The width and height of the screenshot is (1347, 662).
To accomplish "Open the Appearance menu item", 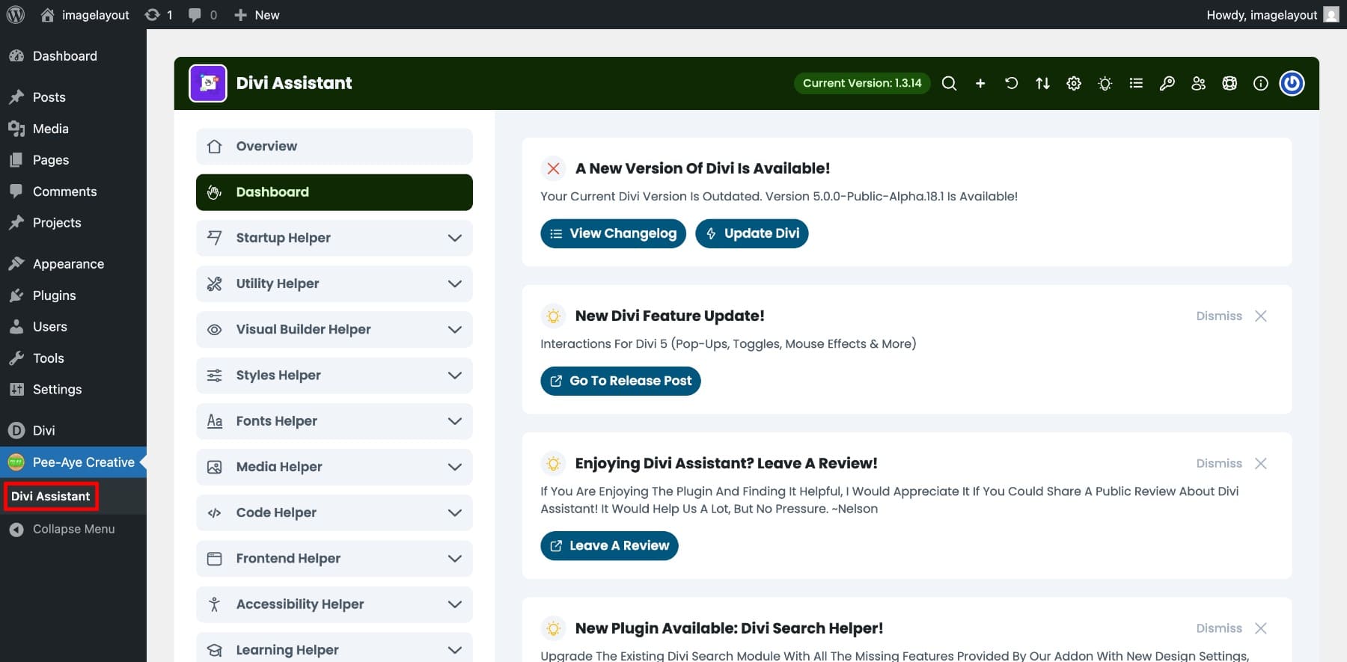I will point(73,264).
